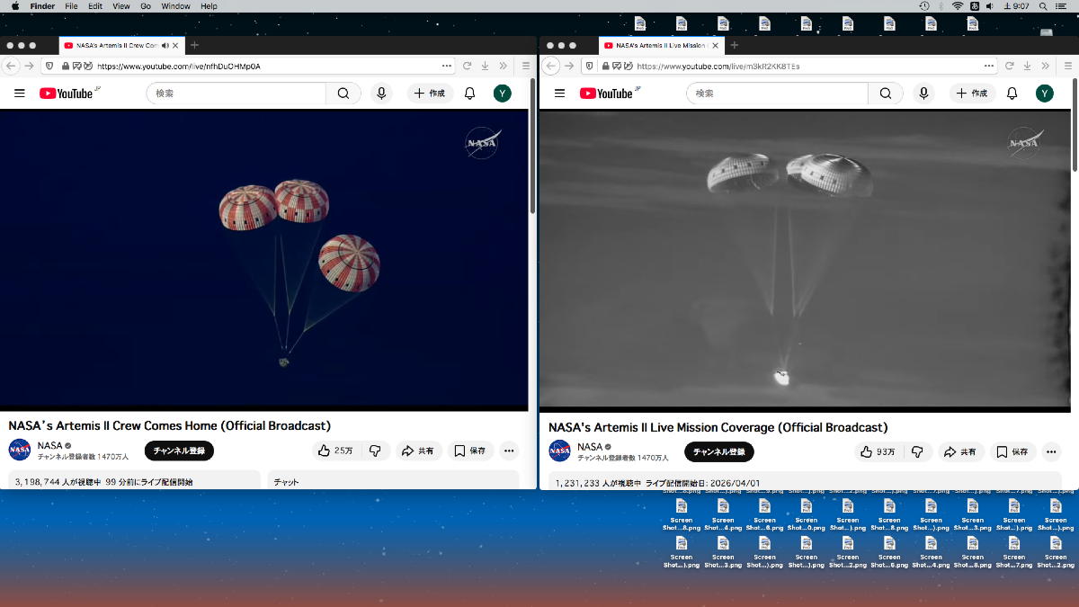Viewport: 1079px width, 607px height.
Task: Open YouTube guide menu in left window
Action: [19, 94]
